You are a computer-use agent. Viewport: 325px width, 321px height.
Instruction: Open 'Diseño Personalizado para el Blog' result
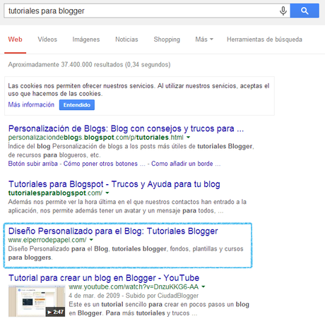click(x=113, y=231)
